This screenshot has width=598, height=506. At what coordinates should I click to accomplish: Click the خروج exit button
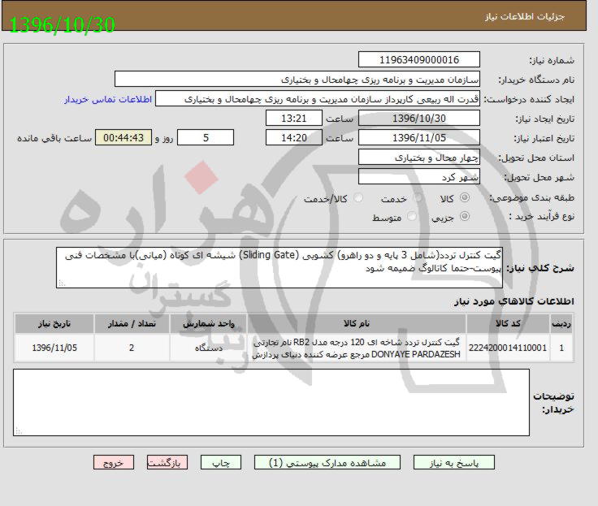113,462
